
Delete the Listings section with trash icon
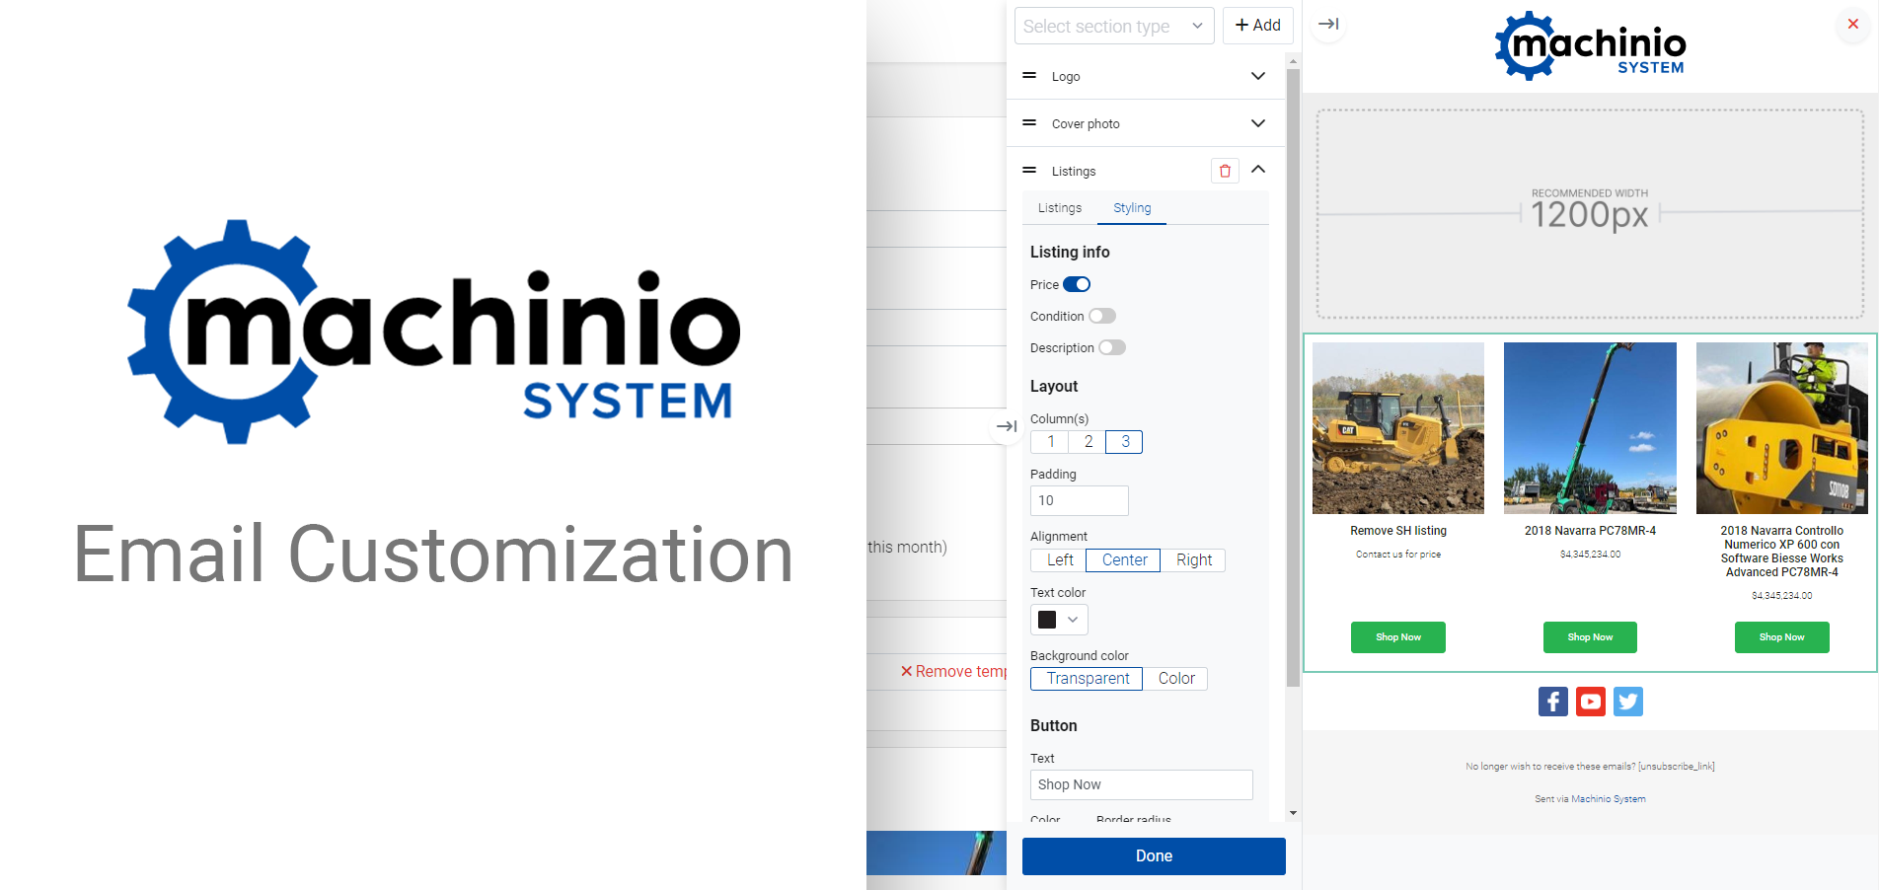(x=1225, y=171)
